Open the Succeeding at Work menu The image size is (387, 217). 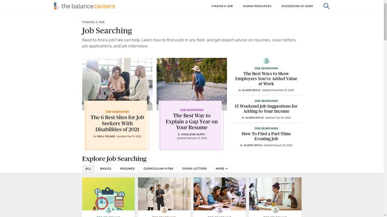click(x=297, y=6)
